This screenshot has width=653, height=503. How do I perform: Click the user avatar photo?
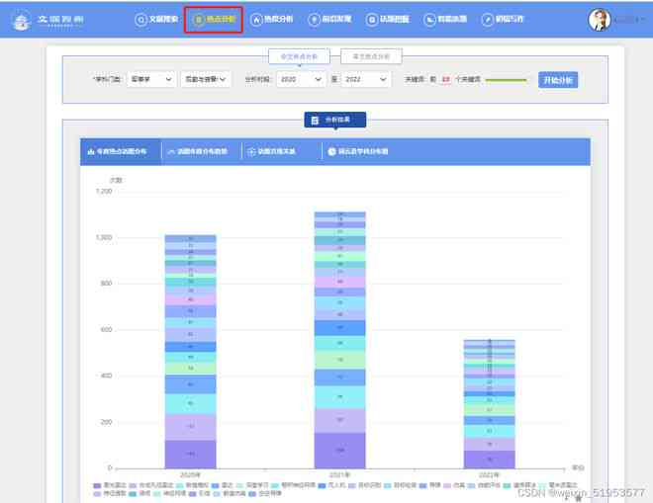600,20
